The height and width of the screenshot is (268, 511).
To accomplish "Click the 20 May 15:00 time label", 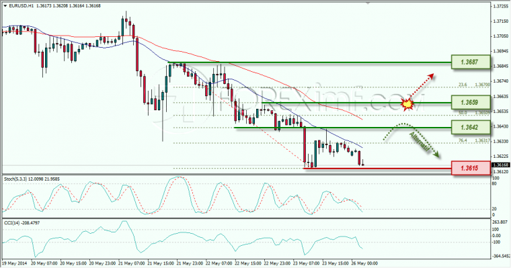I will (x=73, y=263).
